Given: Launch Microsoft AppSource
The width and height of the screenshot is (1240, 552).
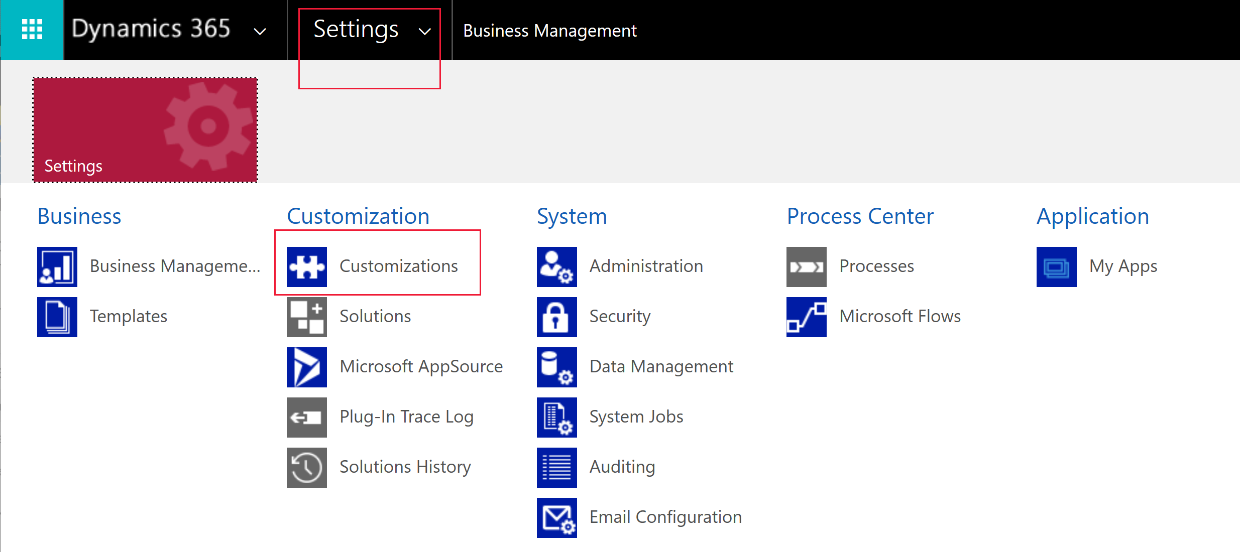Looking at the screenshot, I should click(x=399, y=366).
